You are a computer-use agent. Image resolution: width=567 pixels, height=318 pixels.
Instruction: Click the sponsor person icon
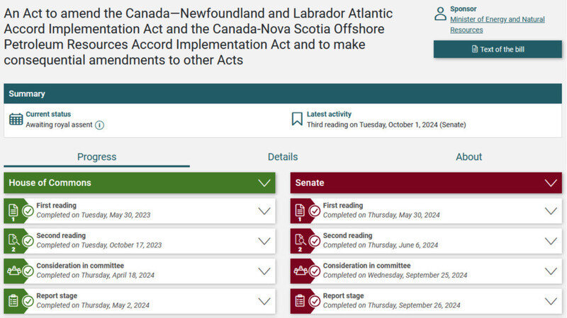coord(440,13)
